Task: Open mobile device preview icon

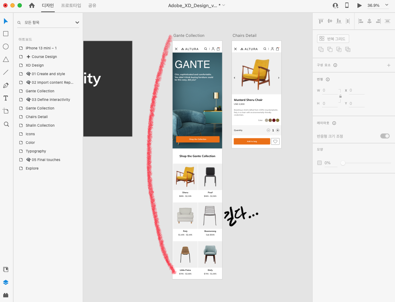Action: point(347,5)
